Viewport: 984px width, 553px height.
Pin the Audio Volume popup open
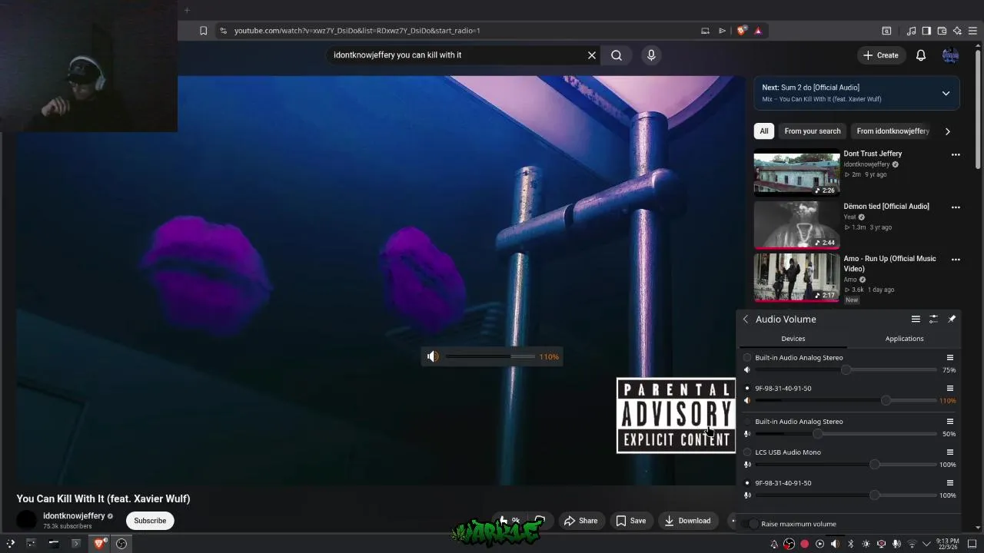click(952, 319)
